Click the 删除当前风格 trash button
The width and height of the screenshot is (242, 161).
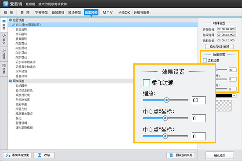click(x=181, y=155)
